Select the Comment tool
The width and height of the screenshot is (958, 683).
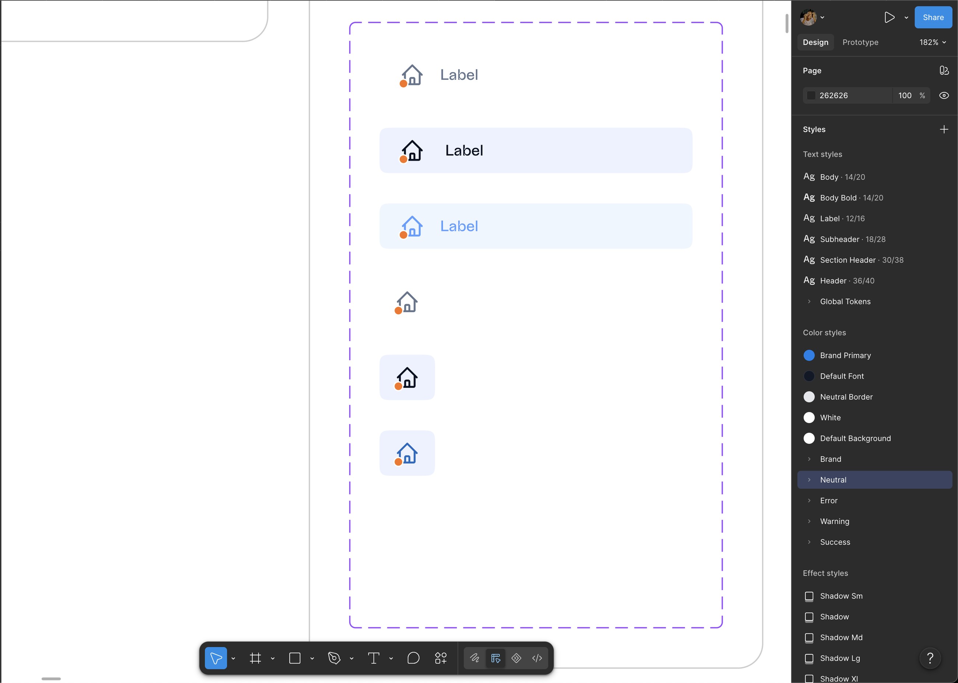pyautogui.click(x=413, y=658)
